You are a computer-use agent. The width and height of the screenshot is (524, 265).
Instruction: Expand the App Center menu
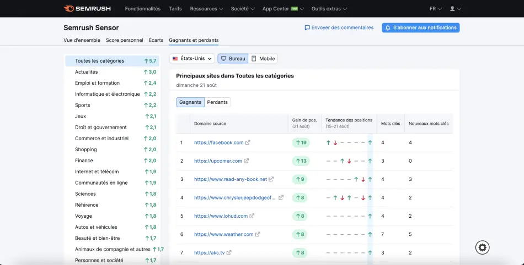click(x=283, y=9)
